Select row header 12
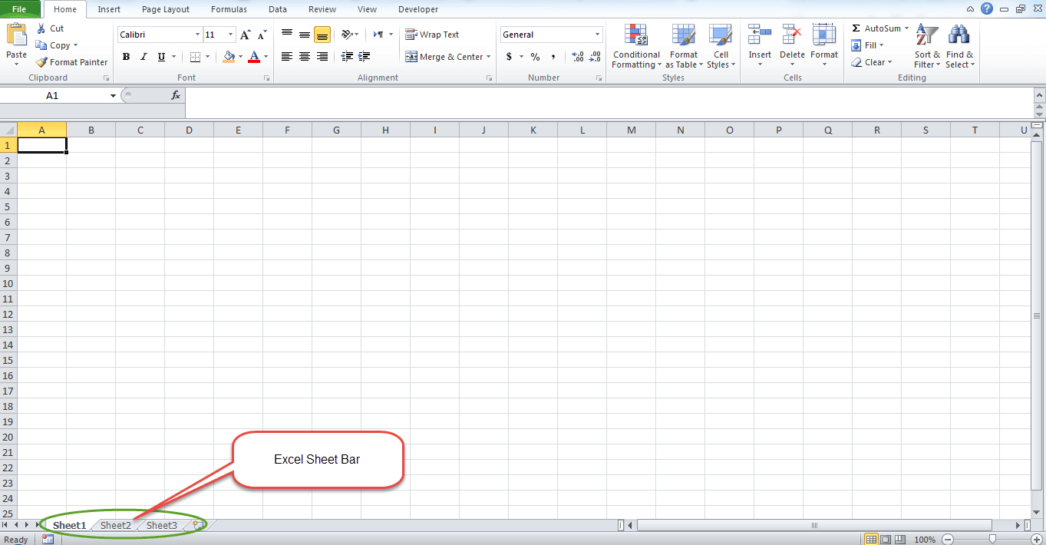Screen dimensions: 1046x545 click(8, 314)
